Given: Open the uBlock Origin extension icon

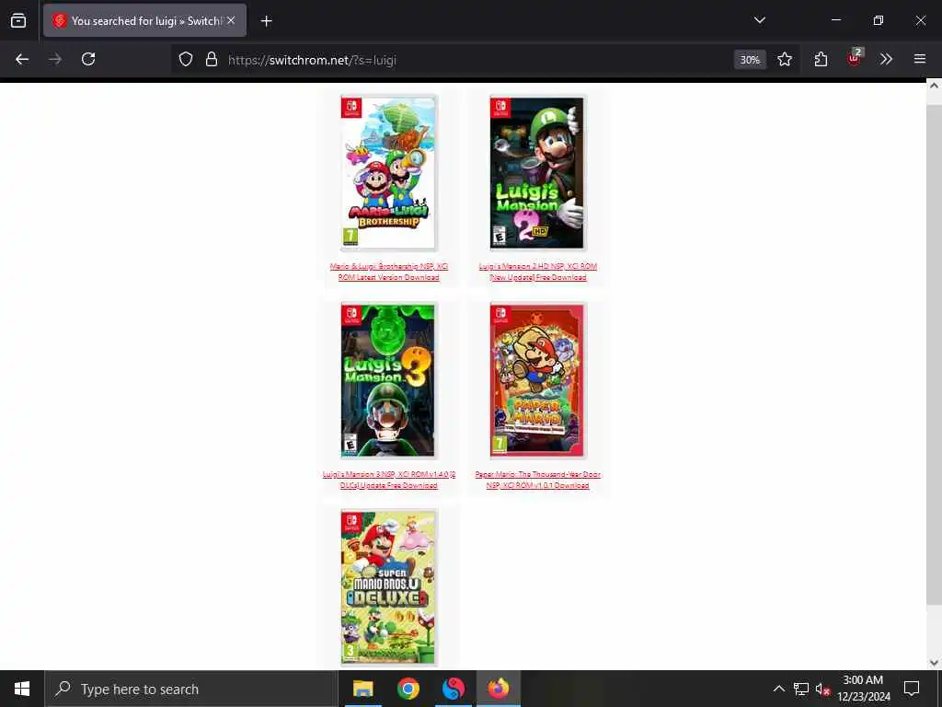Looking at the screenshot, I should pyautogui.click(x=855, y=58).
